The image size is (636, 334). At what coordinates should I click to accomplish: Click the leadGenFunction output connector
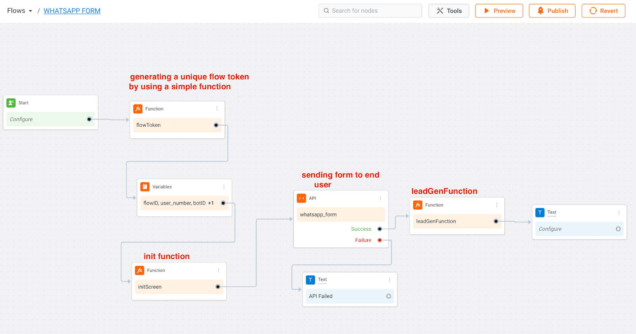tap(496, 221)
